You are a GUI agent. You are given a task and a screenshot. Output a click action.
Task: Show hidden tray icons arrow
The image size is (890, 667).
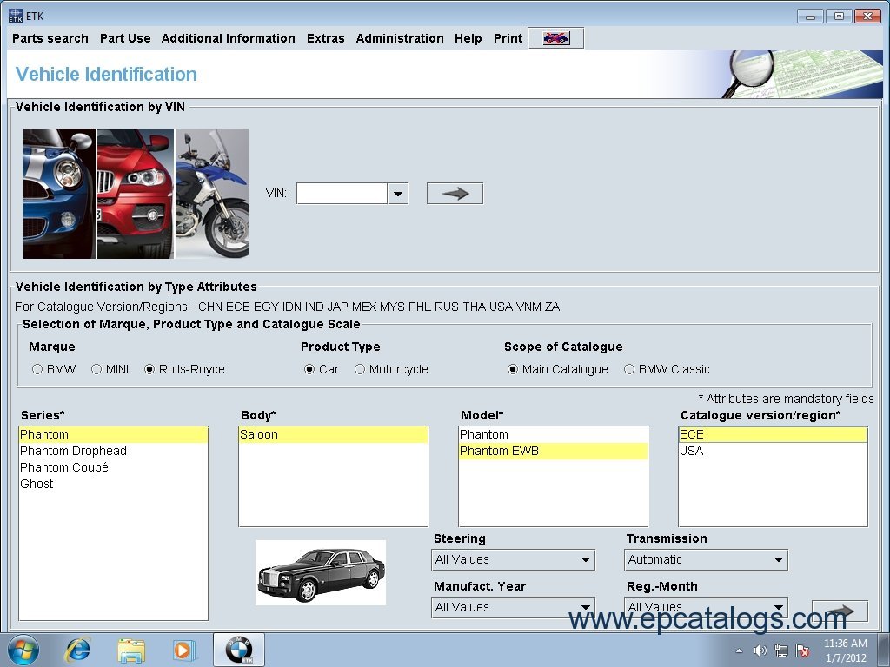[x=739, y=650]
